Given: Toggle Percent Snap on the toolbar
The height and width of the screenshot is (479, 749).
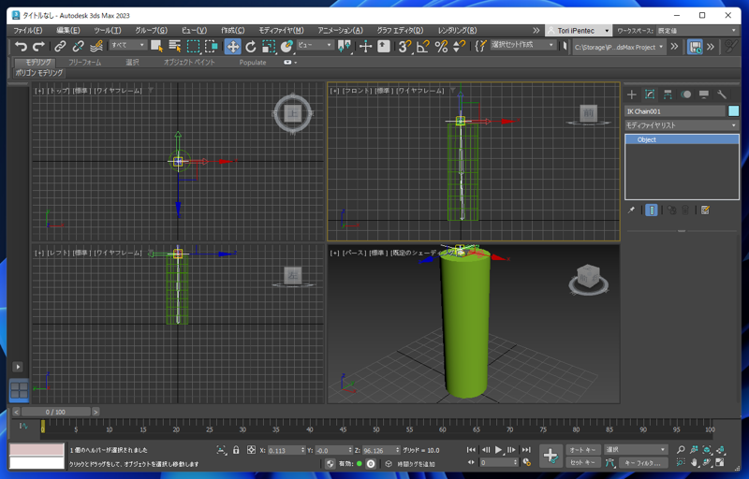Looking at the screenshot, I should pyautogui.click(x=441, y=46).
